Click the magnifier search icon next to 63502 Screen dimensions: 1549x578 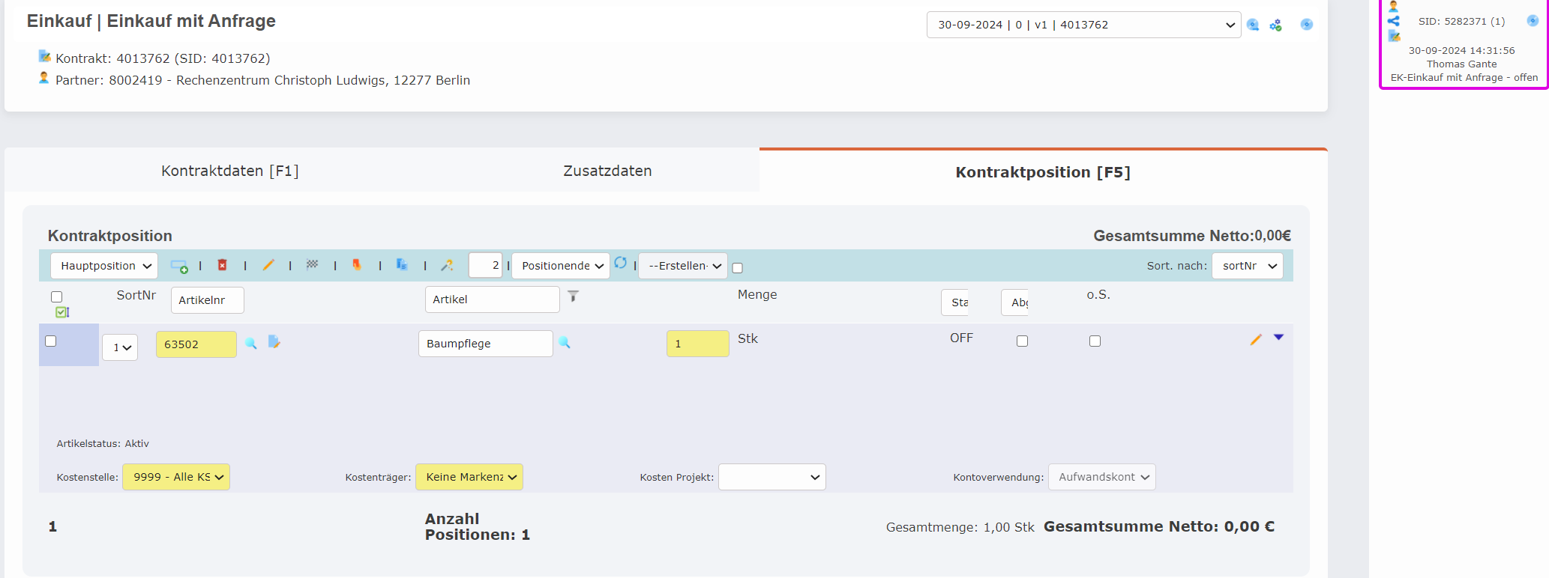coord(251,343)
